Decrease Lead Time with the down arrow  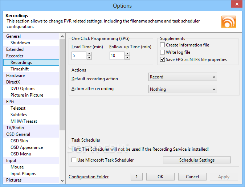click(x=89, y=57)
